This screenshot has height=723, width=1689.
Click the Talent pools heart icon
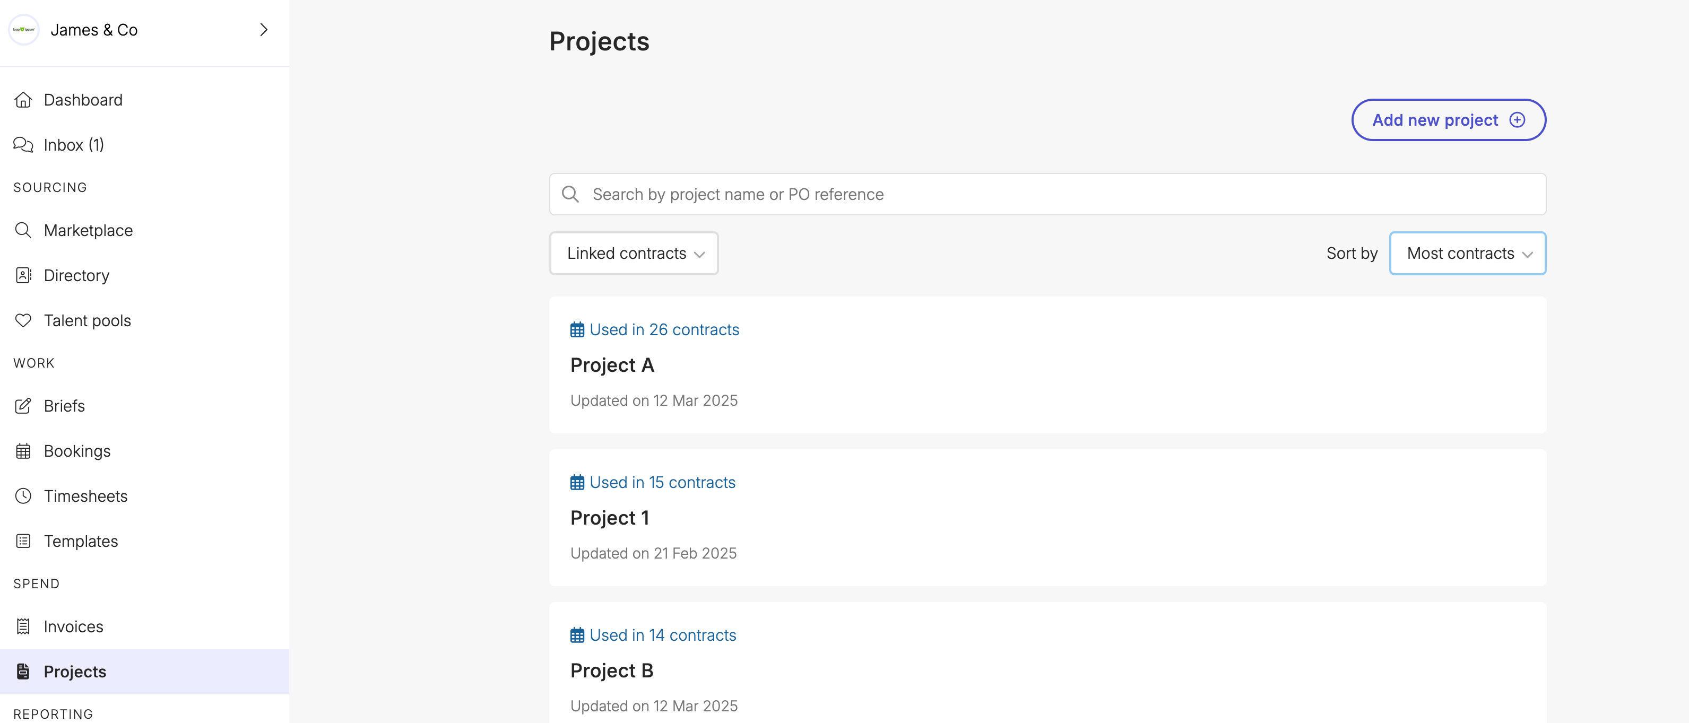pos(23,320)
